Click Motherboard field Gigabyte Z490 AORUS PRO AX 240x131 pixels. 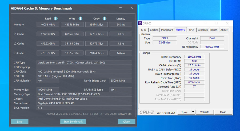click(x=84, y=103)
